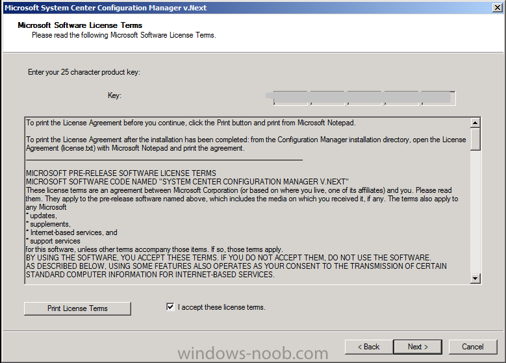Go back with the < Back button
The height and width of the screenshot is (363, 506).
[x=369, y=347]
